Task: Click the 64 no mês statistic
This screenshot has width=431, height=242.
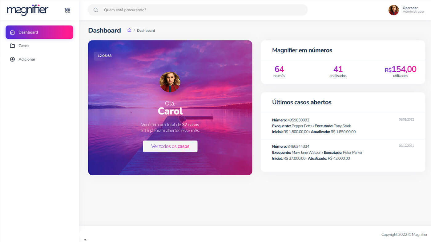Action: (x=279, y=71)
